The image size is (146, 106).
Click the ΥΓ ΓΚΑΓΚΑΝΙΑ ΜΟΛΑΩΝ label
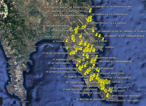coord(55,26)
